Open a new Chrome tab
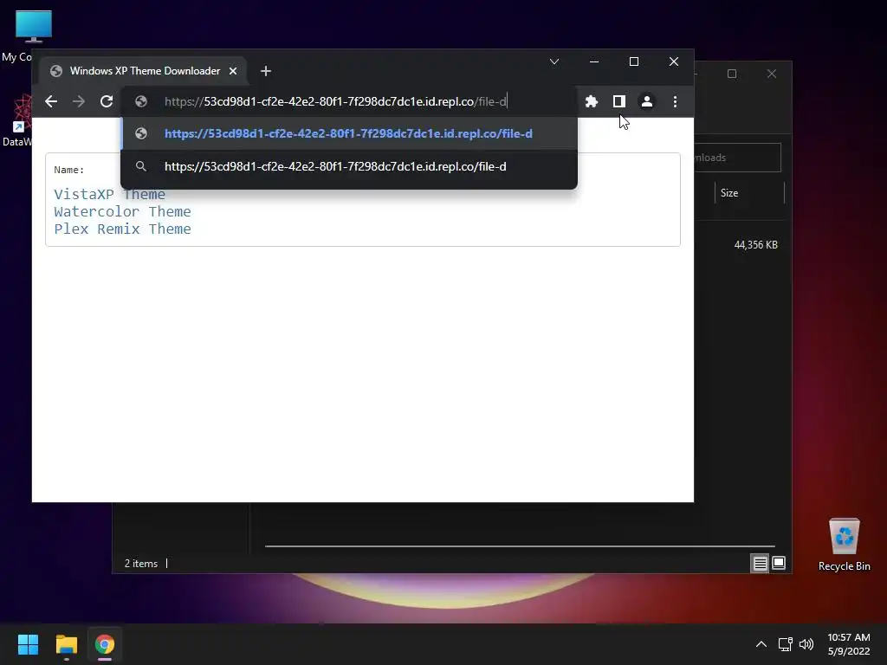Image resolution: width=887 pixels, height=665 pixels. pos(266,71)
